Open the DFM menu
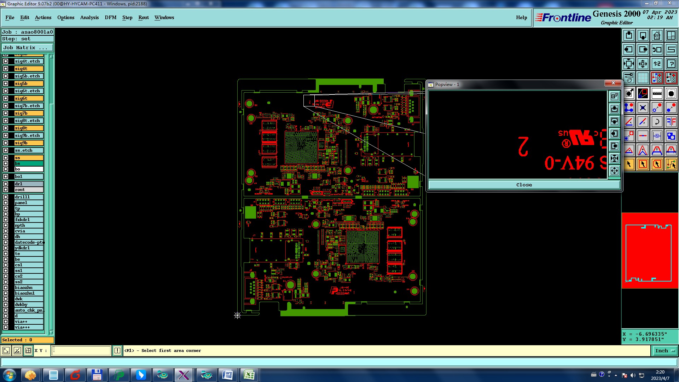Screen dimensions: 679x382 [x=110, y=17]
